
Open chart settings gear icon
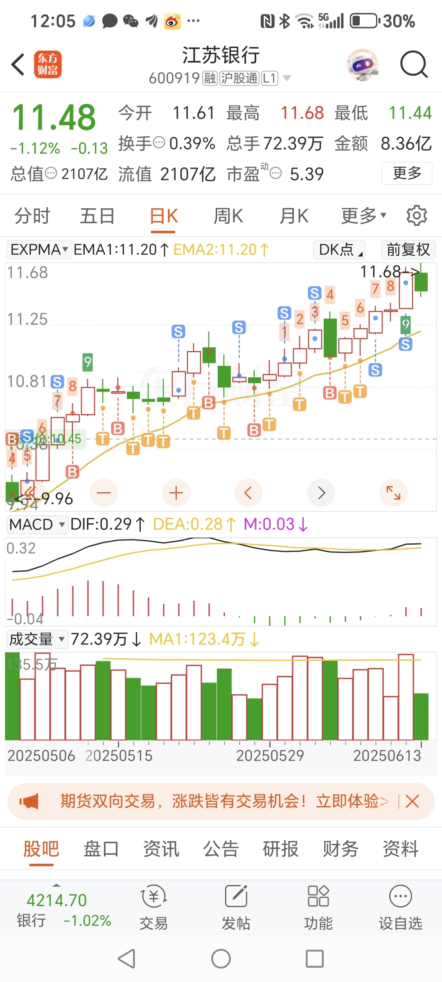417,216
